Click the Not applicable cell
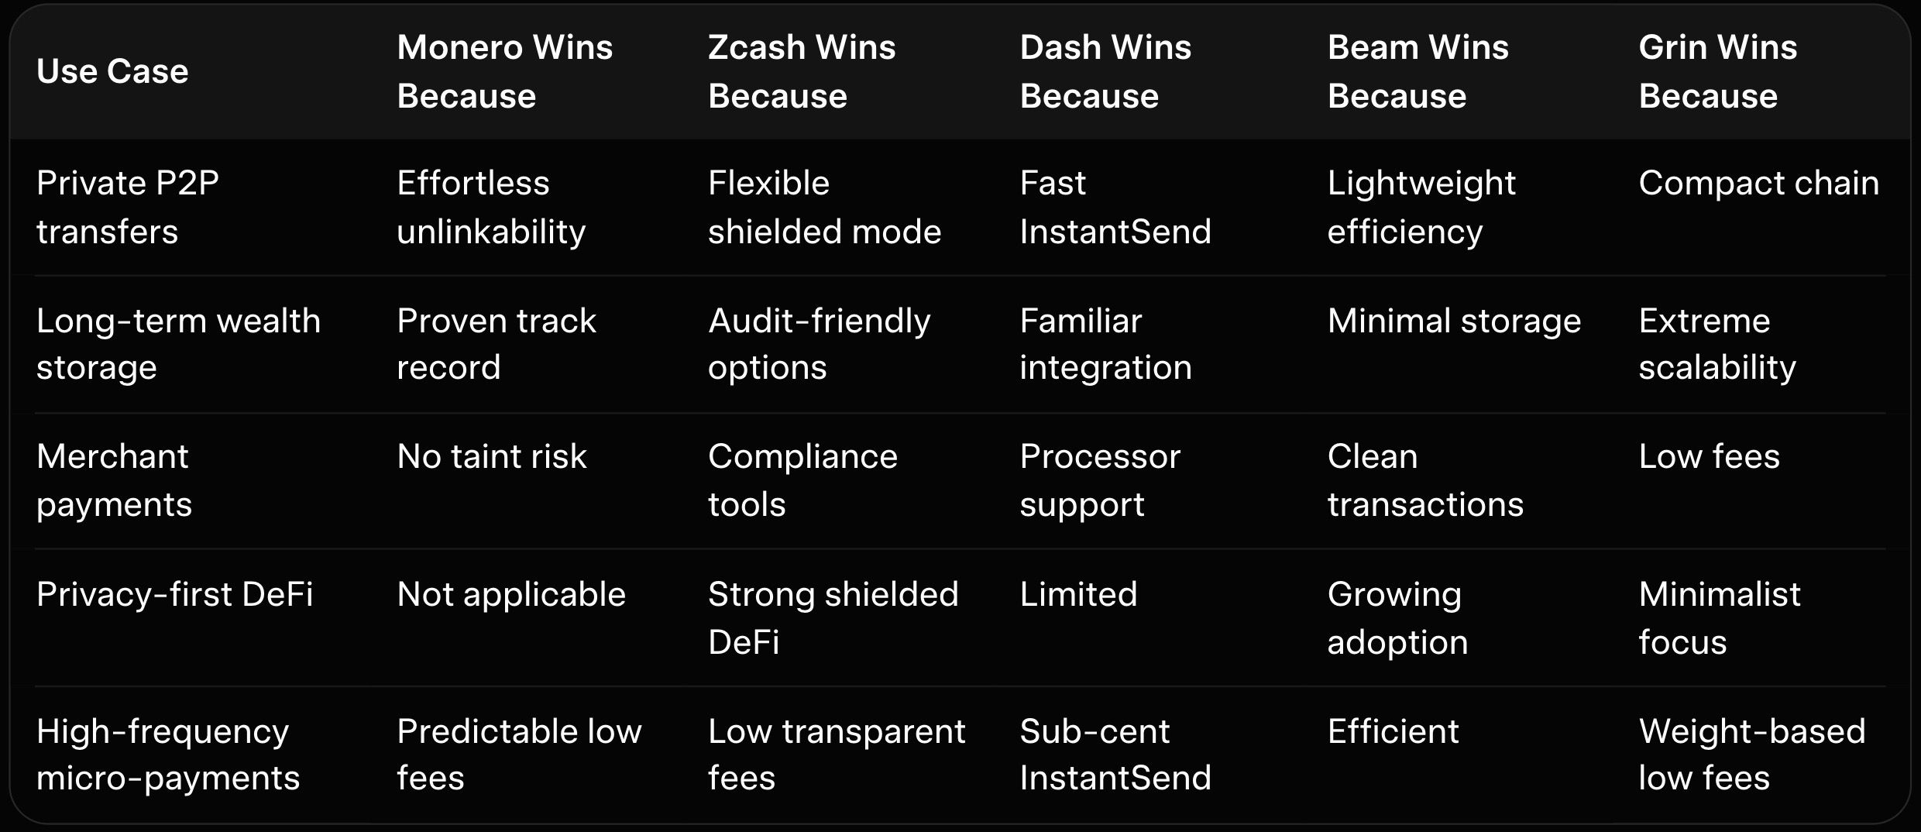This screenshot has width=1921, height=832. (x=510, y=594)
